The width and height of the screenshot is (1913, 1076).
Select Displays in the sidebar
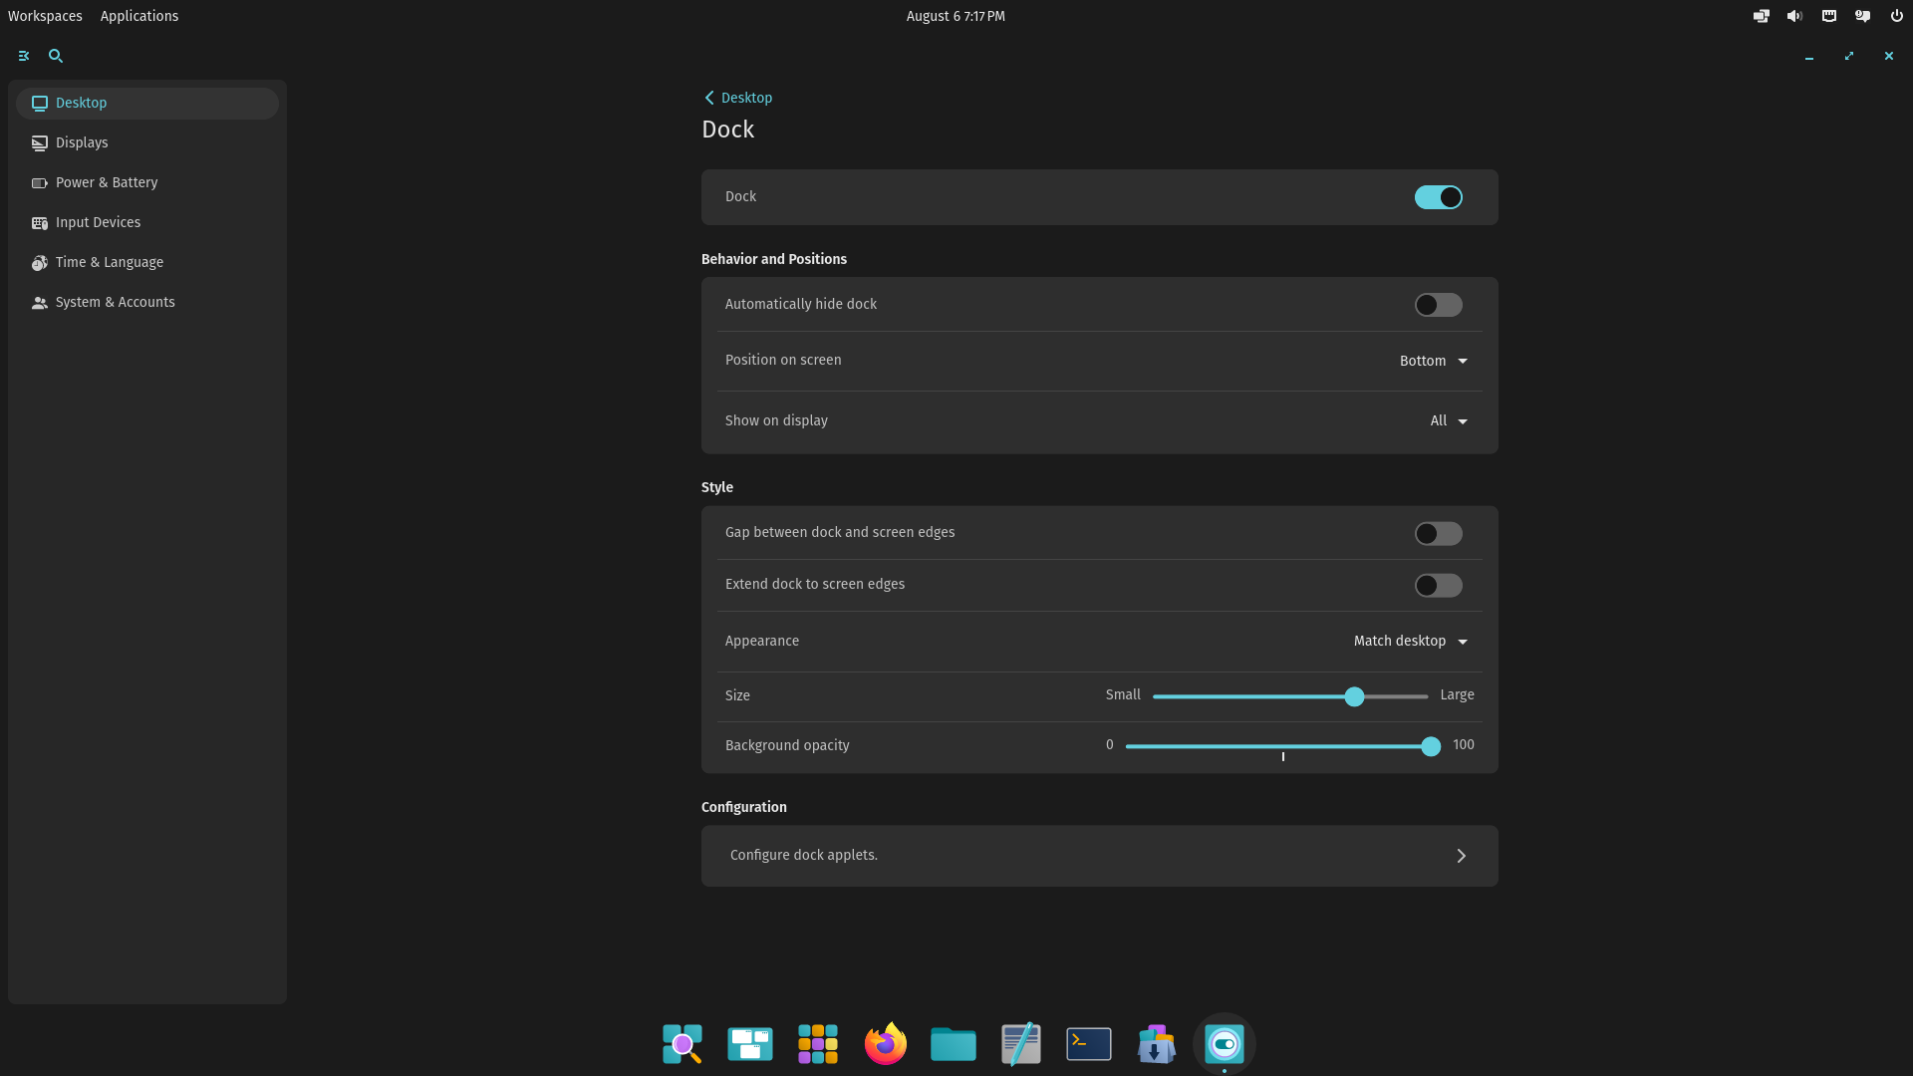[x=147, y=143]
